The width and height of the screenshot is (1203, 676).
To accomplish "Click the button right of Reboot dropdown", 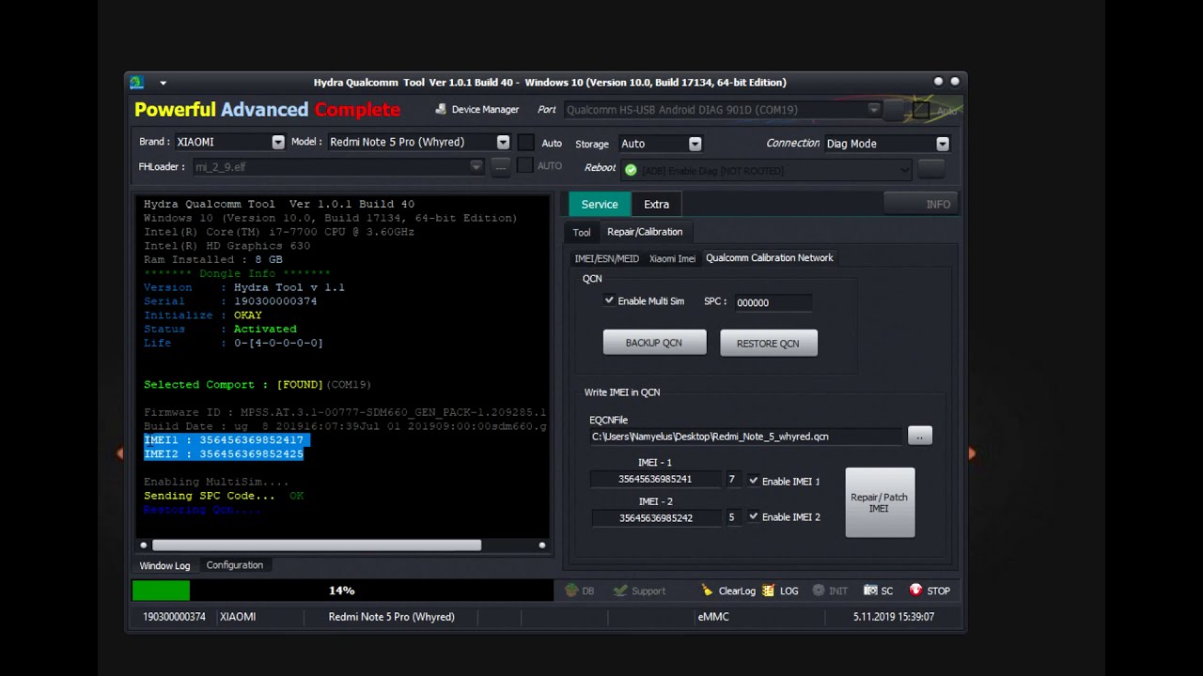I will coord(931,170).
